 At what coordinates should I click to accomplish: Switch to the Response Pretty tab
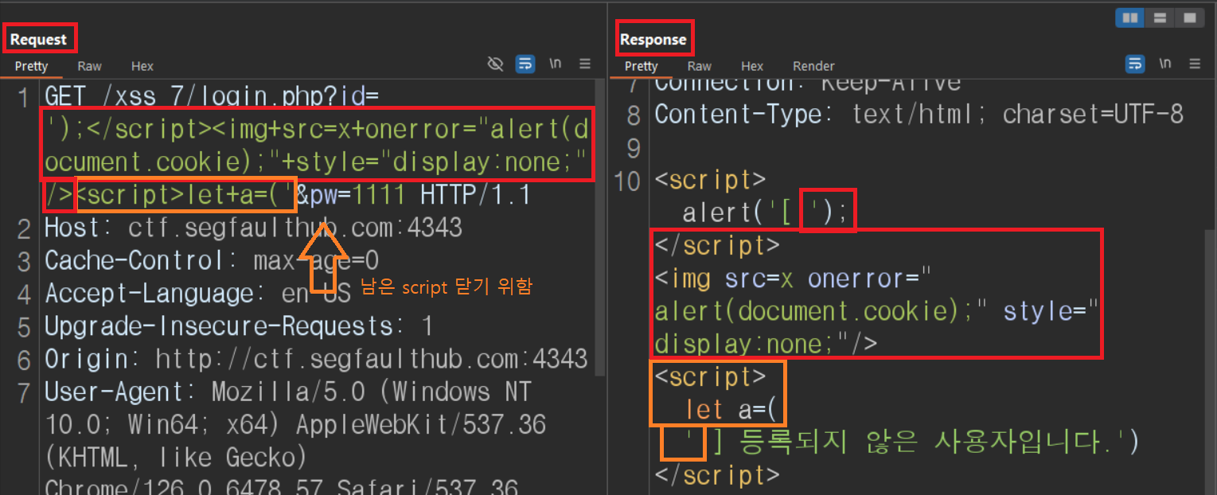642,66
